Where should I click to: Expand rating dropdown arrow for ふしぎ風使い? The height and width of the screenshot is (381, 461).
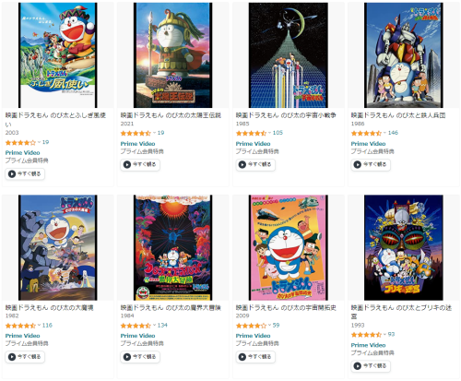click(39, 142)
